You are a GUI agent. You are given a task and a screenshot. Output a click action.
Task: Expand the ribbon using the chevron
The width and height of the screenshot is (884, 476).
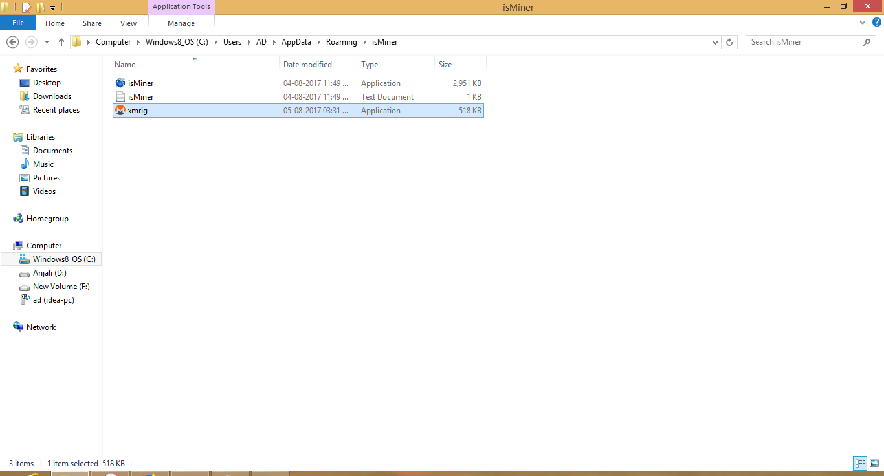(x=863, y=23)
